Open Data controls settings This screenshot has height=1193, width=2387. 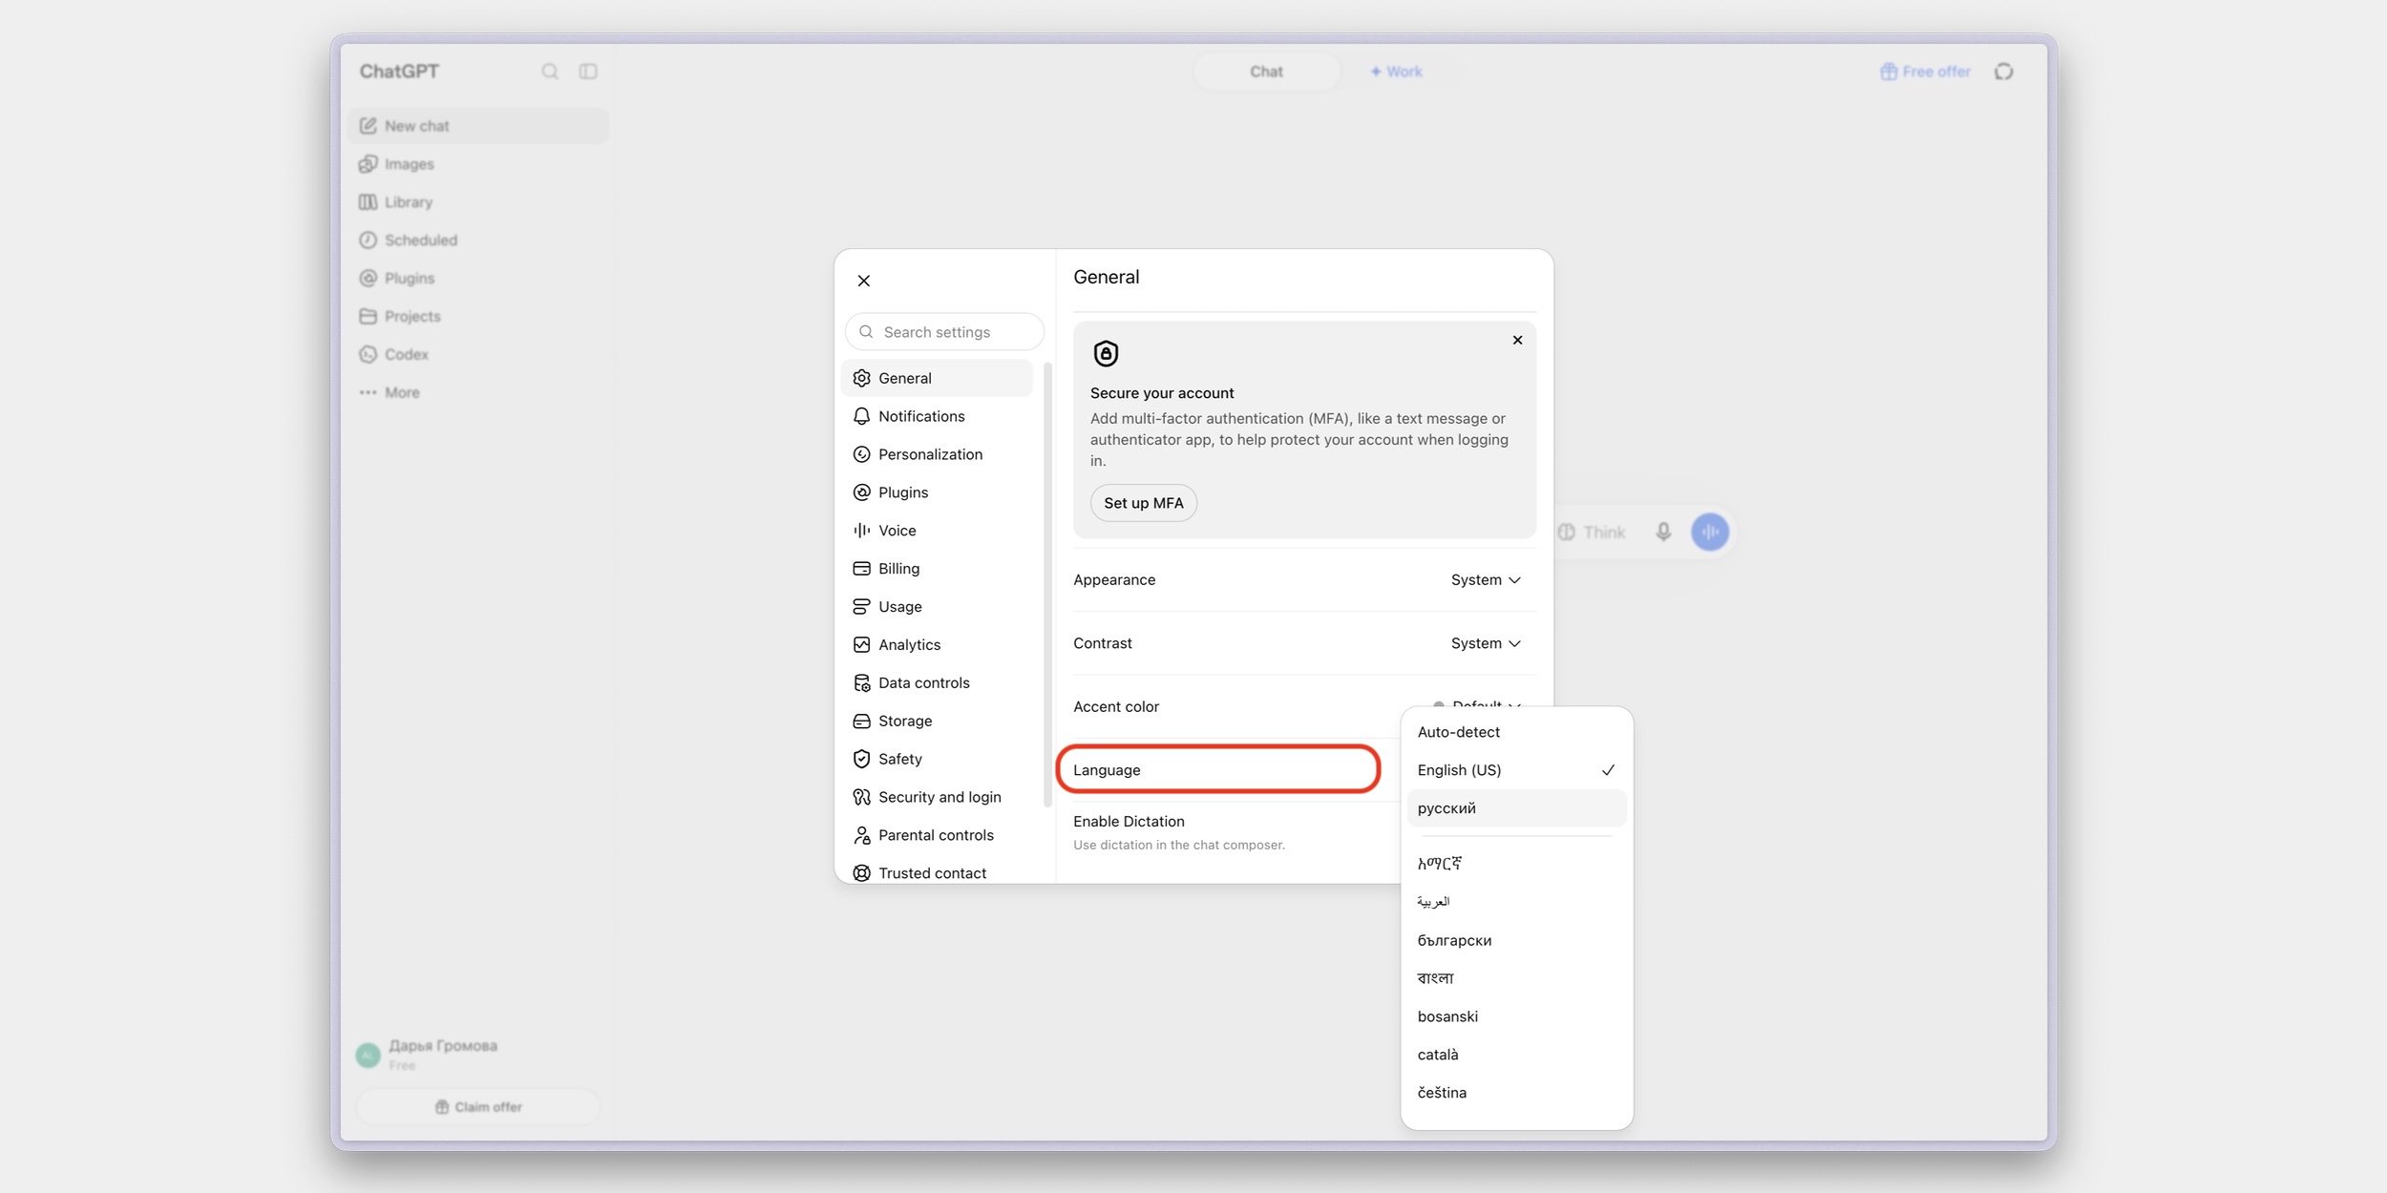(938, 683)
